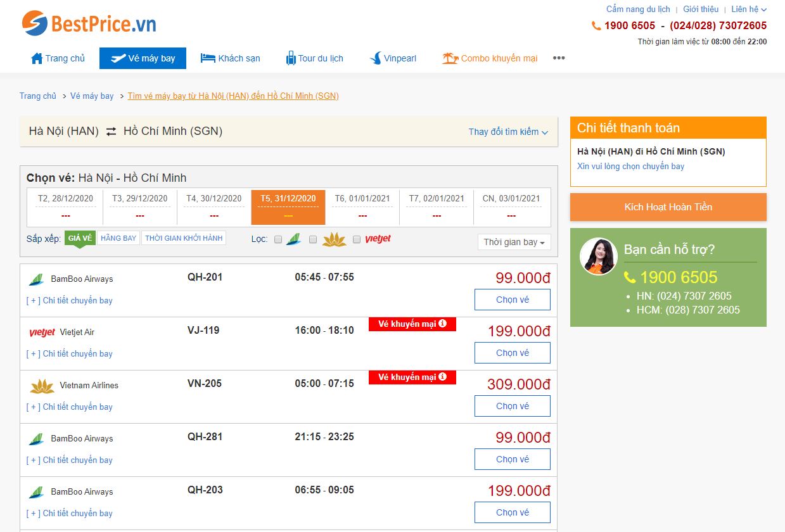The height and width of the screenshot is (532, 785).
Task: Sort flights by GIÁ VÉ
Action: [80, 238]
